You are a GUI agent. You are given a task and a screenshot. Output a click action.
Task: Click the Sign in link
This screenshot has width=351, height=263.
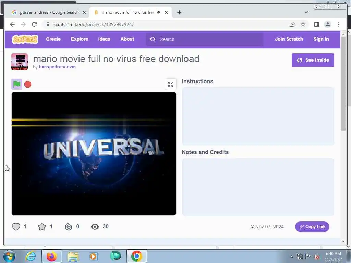(321, 39)
